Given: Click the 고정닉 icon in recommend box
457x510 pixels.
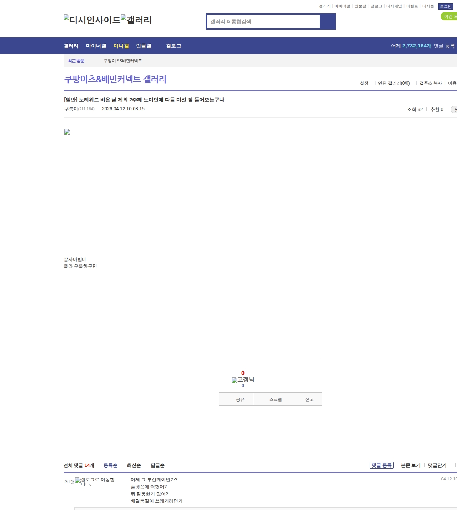Looking at the screenshot, I should (x=243, y=380).
